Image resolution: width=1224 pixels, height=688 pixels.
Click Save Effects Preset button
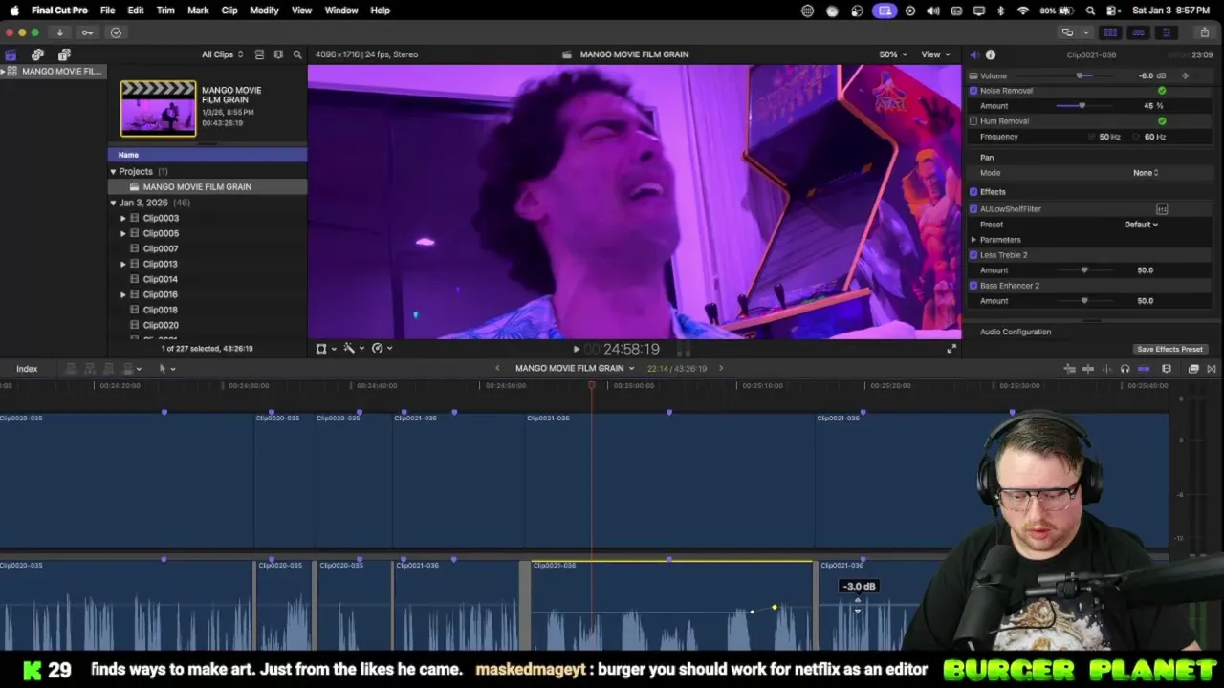click(x=1169, y=350)
